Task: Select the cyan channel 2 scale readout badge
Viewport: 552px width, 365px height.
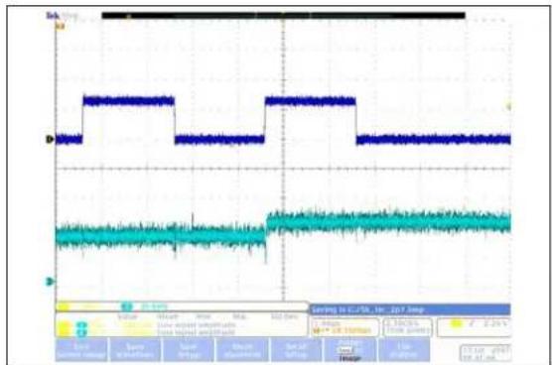Action: point(127,307)
